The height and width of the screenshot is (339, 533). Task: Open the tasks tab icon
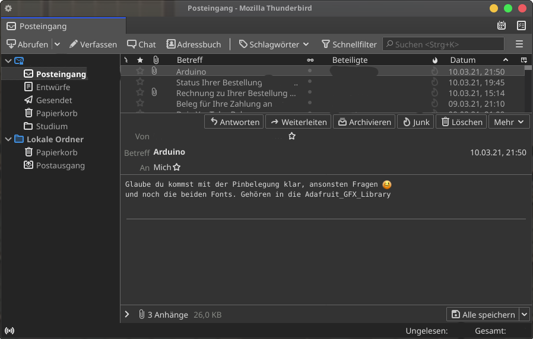coord(521,25)
